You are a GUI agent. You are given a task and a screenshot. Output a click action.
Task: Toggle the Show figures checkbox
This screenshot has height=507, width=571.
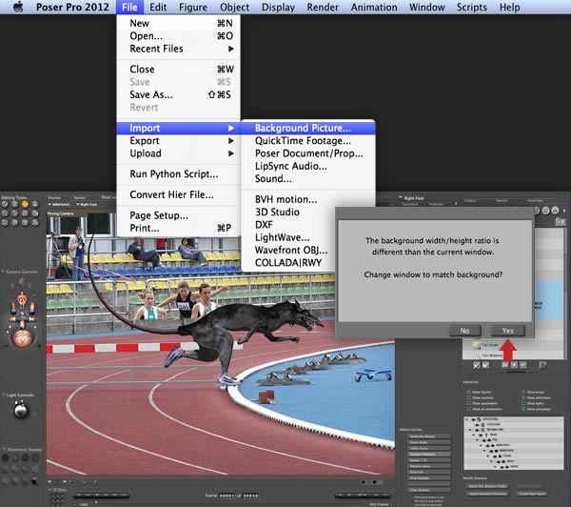point(469,392)
